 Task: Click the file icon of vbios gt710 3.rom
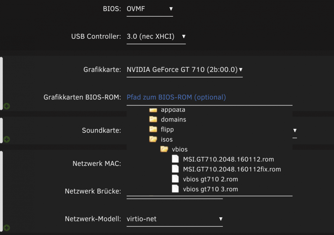[x=175, y=189]
